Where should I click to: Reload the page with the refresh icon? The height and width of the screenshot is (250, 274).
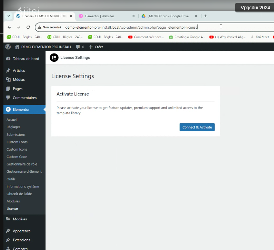pyautogui.click(x=28, y=27)
